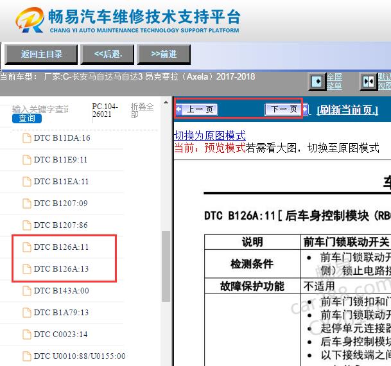Select DTC B126A:11 in the tree
Screen dimensions: 391x366
[61, 247]
